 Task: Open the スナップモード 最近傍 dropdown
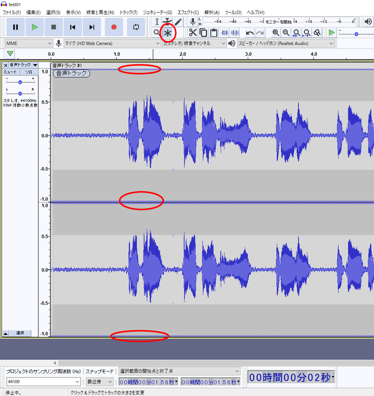tap(99, 381)
